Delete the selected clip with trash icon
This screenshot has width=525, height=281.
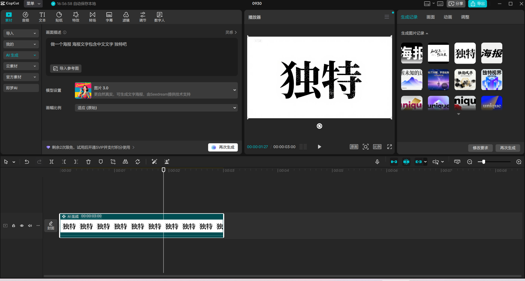(88, 162)
